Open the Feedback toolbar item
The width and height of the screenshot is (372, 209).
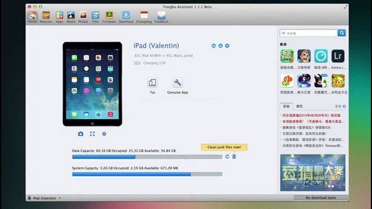coord(162,17)
